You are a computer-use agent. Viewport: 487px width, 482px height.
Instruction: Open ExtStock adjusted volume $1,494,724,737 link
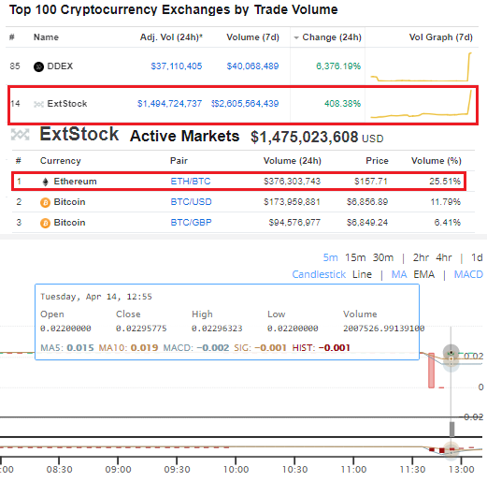coord(169,104)
